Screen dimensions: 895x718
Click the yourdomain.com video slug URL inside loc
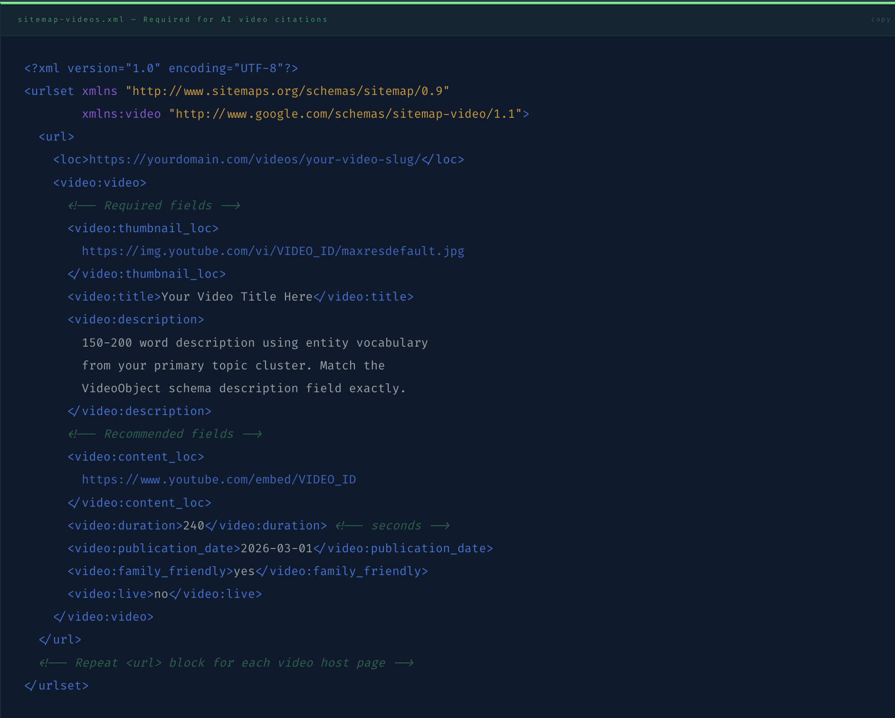(x=255, y=159)
